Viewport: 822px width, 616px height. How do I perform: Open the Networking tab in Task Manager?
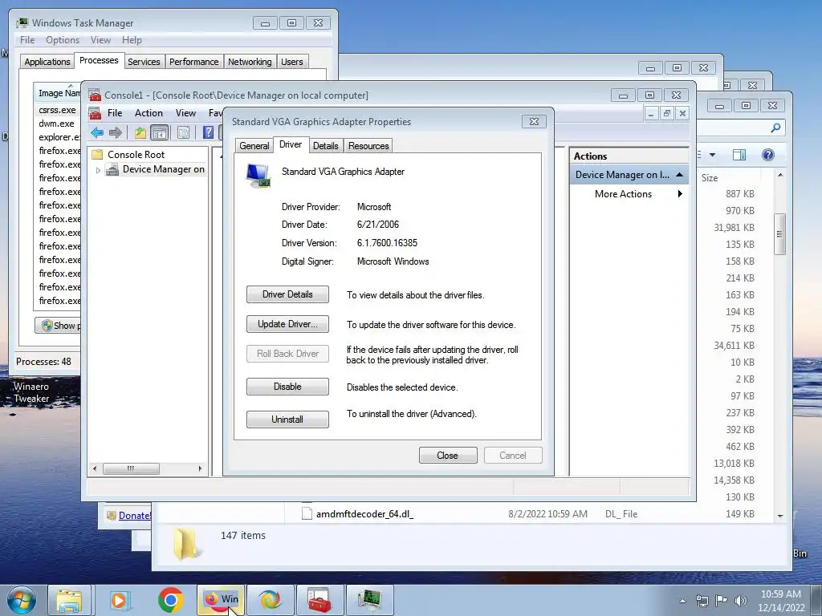tap(250, 62)
